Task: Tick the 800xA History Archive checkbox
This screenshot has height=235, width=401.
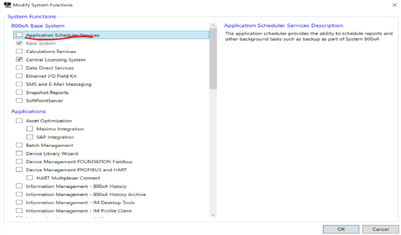Action: coord(19,194)
